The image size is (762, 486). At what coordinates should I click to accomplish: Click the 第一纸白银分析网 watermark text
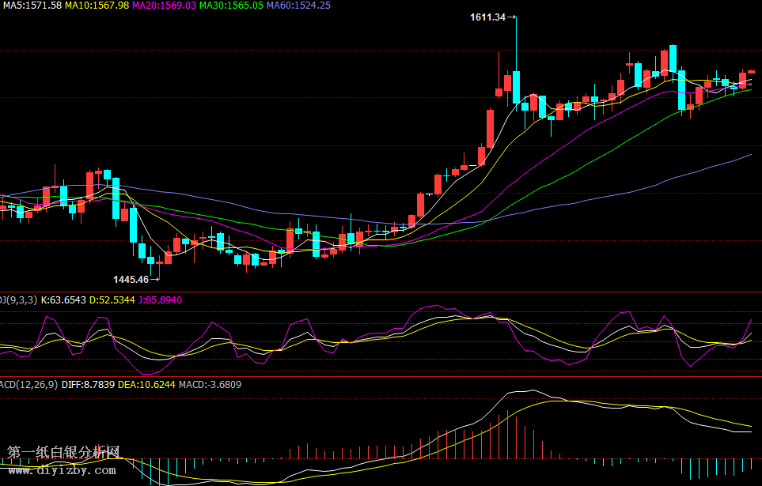(x=63, y=453)
